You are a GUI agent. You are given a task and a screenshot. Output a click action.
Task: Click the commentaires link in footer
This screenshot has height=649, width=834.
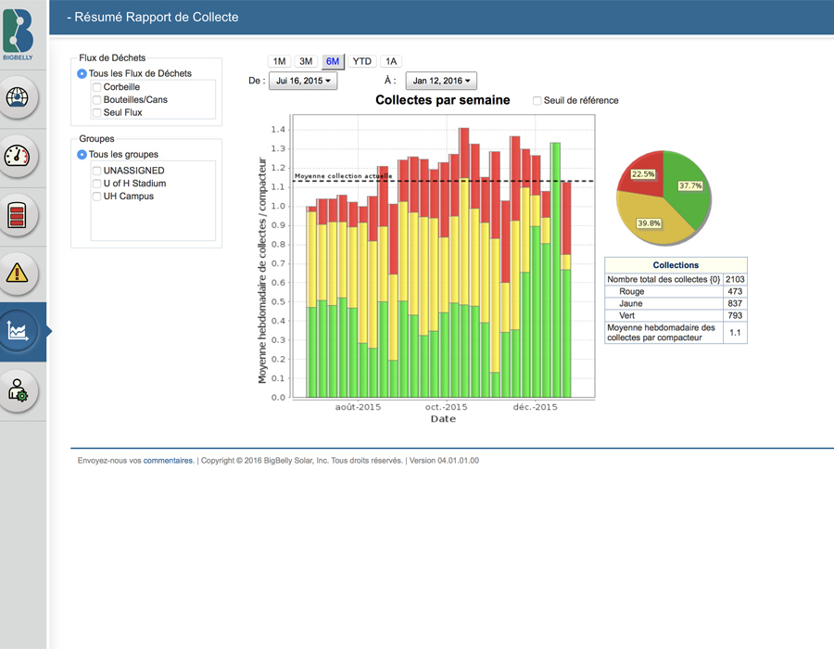click(x=168, y=460)
